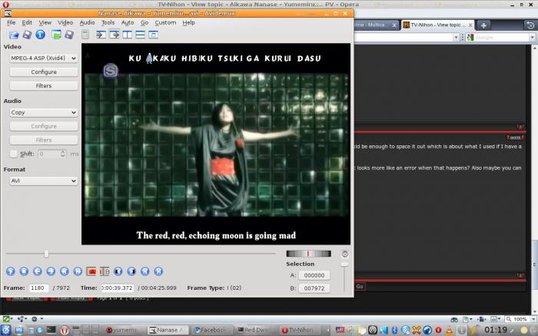Go to the first frame
538x336 pixels.
coord(144,271)
